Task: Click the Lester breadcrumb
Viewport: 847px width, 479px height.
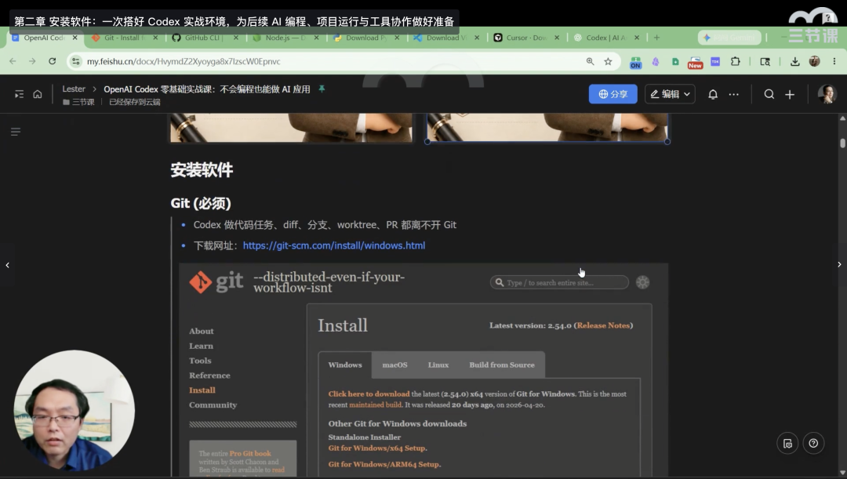Action: tap(74, 89)
